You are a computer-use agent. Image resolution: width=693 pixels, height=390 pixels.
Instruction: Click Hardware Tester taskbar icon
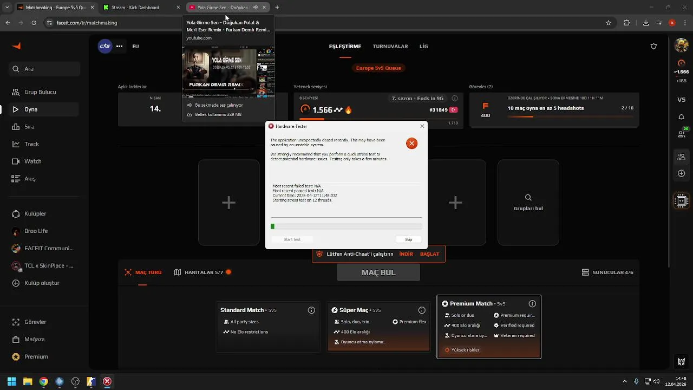coord(107,381)
